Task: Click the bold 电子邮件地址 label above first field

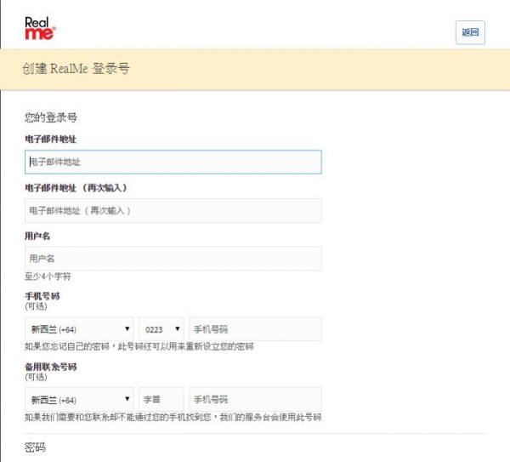Action: click(x=52, y=138)
